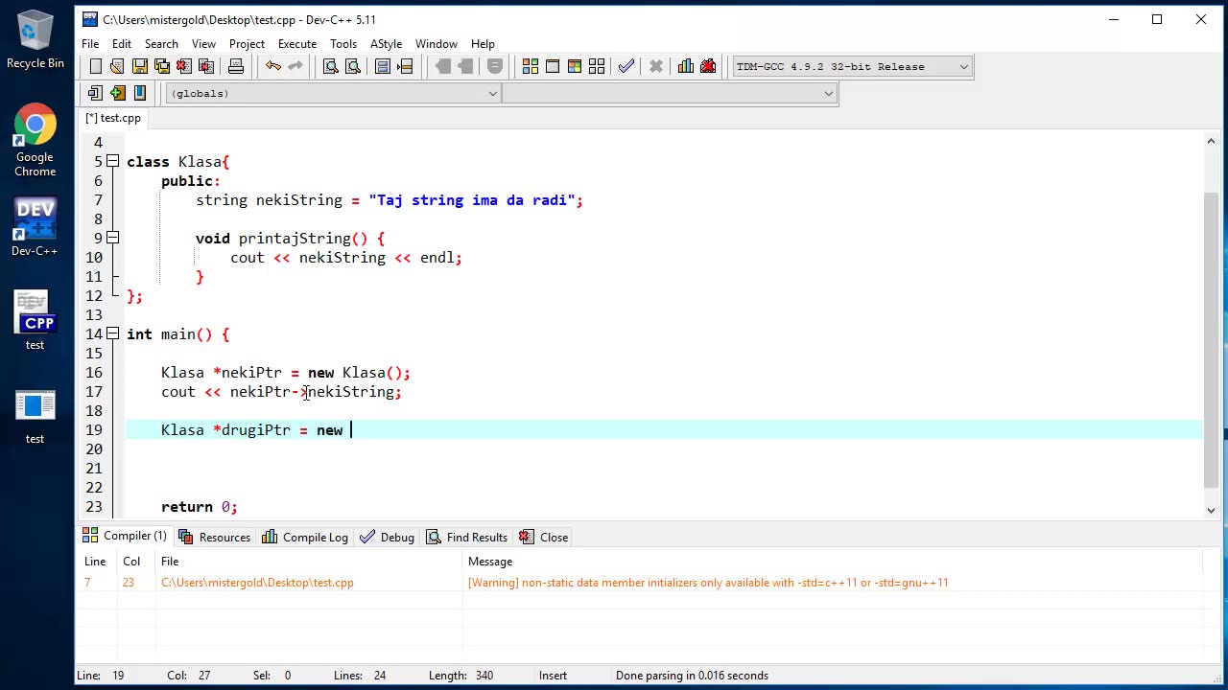The image size is (1228, 690).
Task: Click the Close file toolbar icon
Action: [x=183, y=66]
